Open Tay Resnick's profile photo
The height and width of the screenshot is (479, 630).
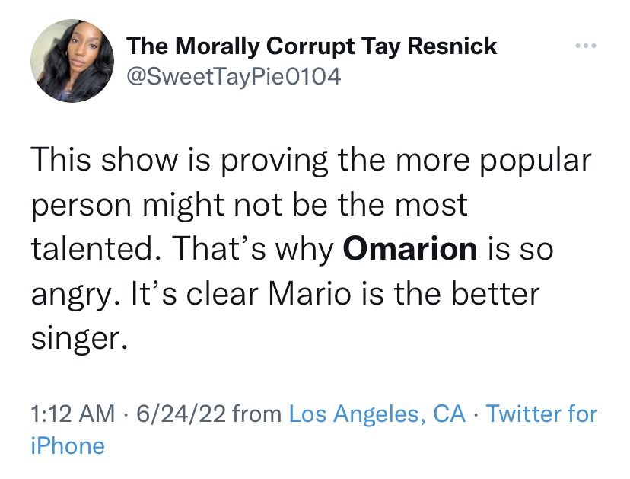pyautogui.click(x=72, y=61)
